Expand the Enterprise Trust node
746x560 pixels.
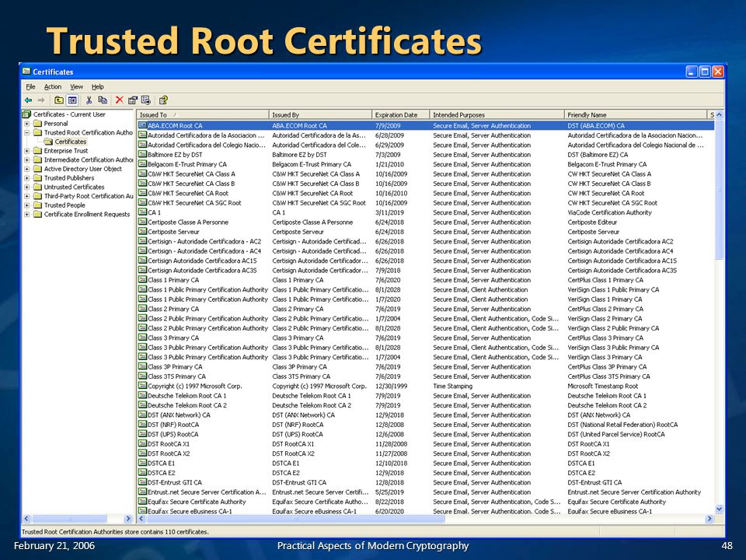[x=27, y=150]
